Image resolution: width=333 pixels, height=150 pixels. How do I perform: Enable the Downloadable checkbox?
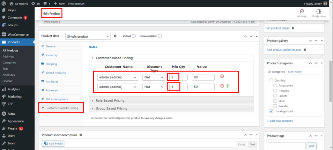coord(160,36)
